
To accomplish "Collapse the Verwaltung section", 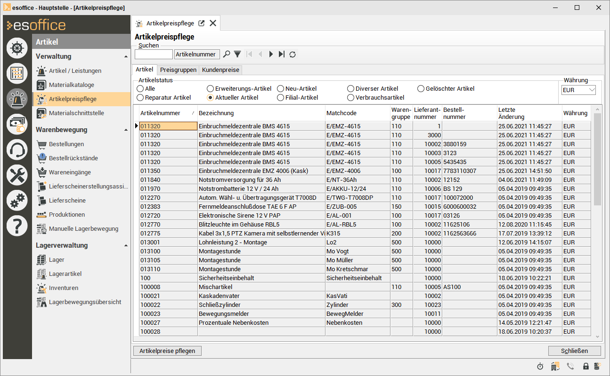I will [x=125, y=57].
